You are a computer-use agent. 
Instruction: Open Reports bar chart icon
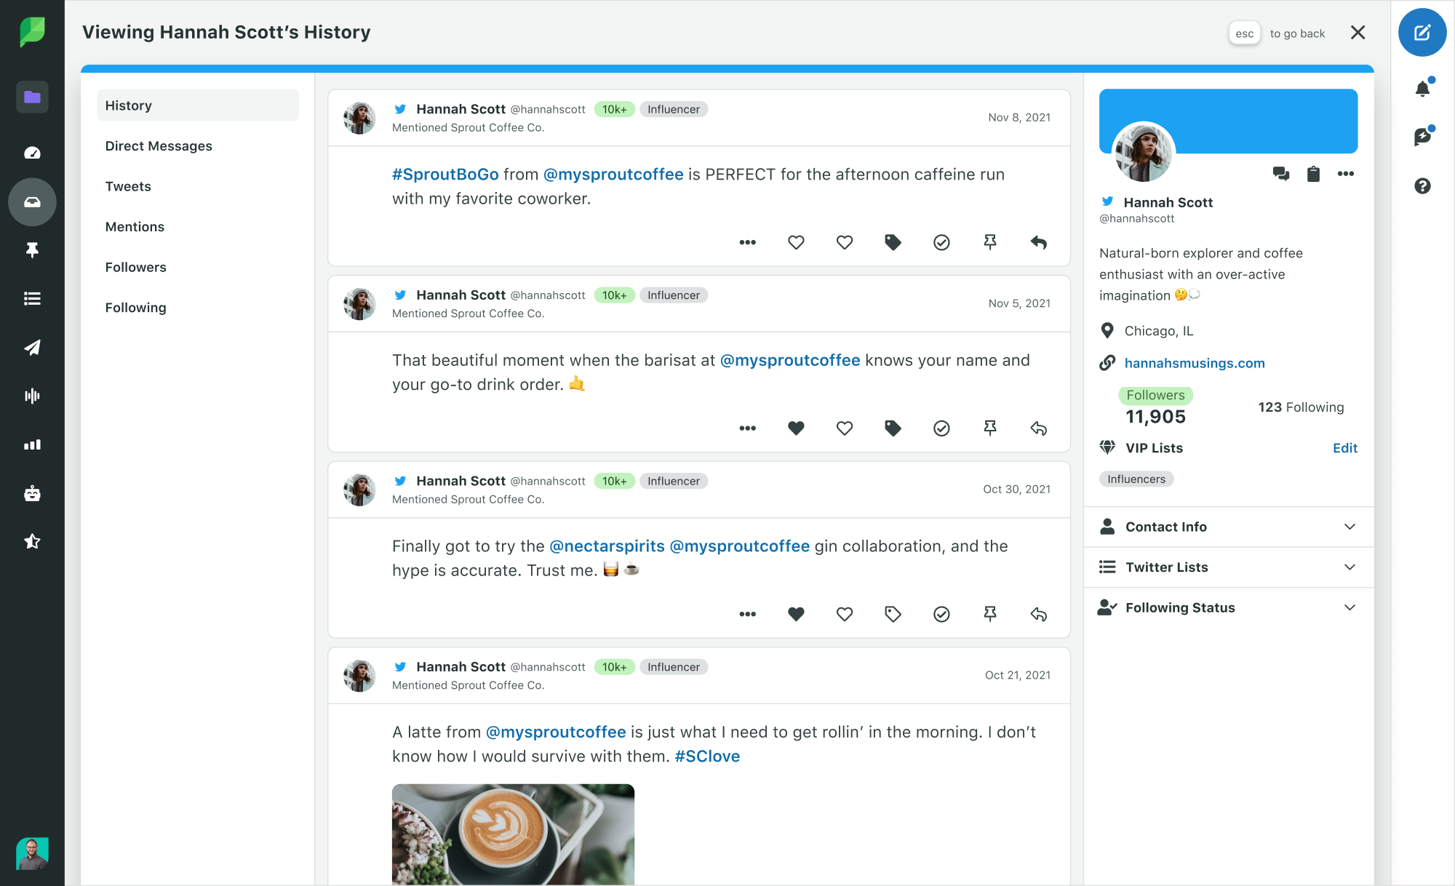pyautogui.click(x=32, y=444)
